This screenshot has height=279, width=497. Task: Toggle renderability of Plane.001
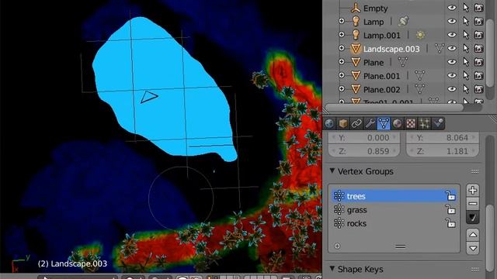(x=478, y=76)
